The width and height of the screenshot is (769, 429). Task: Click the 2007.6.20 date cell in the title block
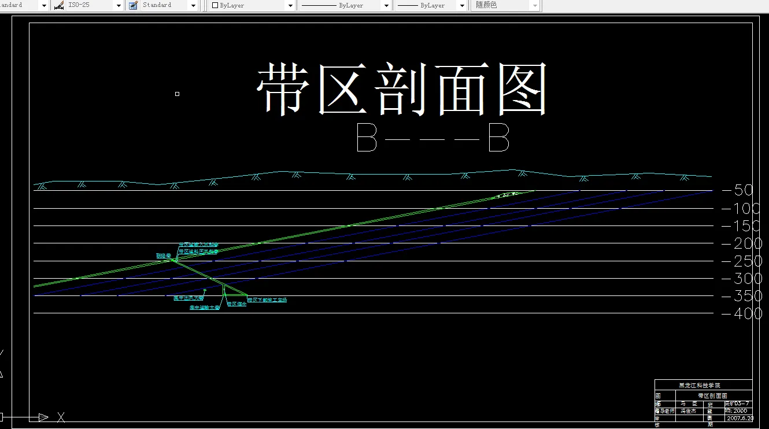coord(740,417)
